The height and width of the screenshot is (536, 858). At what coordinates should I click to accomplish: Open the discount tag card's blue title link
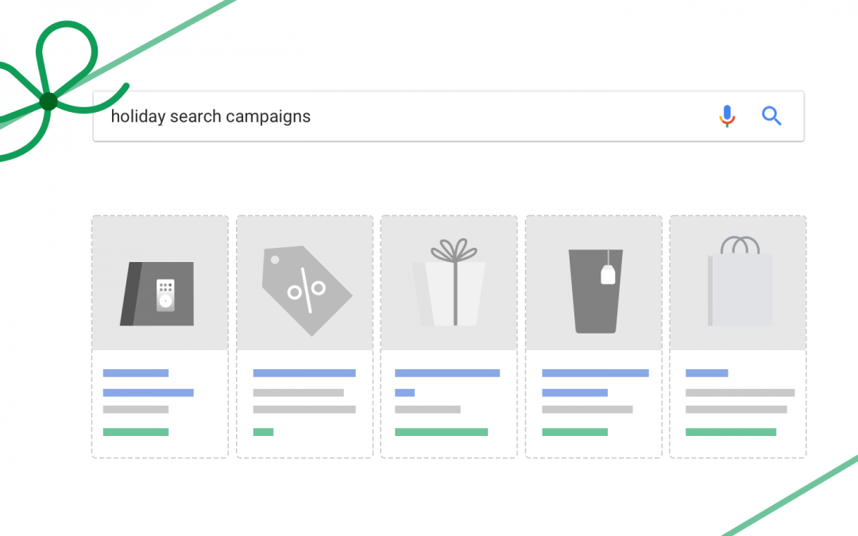[304, 373]
